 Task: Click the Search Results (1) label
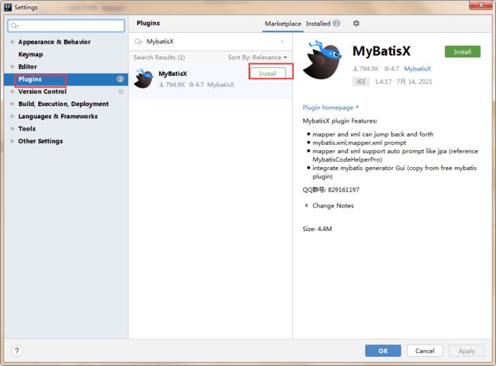tap(159, 57)
